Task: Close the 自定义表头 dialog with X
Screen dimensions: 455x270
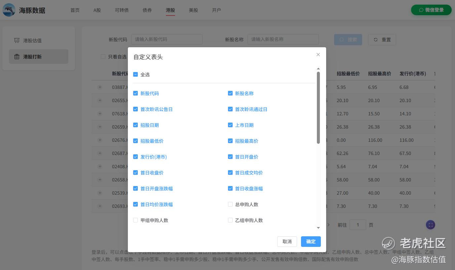Action: click(318, 55)
